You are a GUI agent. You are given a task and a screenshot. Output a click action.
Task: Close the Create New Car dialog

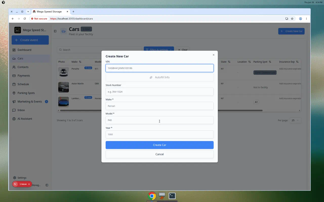pyautogui.click(x=213, y=55)
